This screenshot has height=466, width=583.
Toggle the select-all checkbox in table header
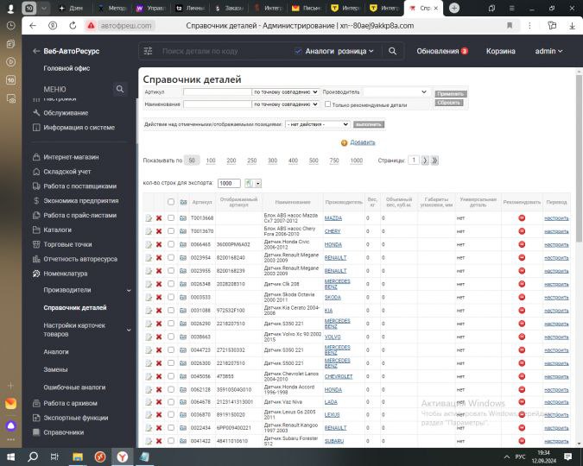pyautogui.click(x=171, y=202)
